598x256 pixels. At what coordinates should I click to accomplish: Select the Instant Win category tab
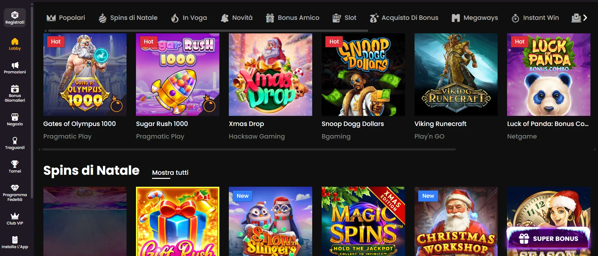(x=535, y=18)
